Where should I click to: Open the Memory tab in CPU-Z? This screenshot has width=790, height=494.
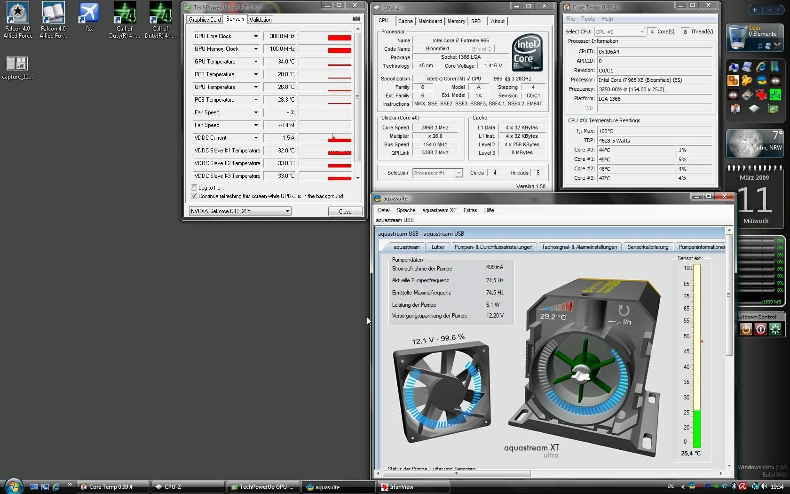coord(456,21)
